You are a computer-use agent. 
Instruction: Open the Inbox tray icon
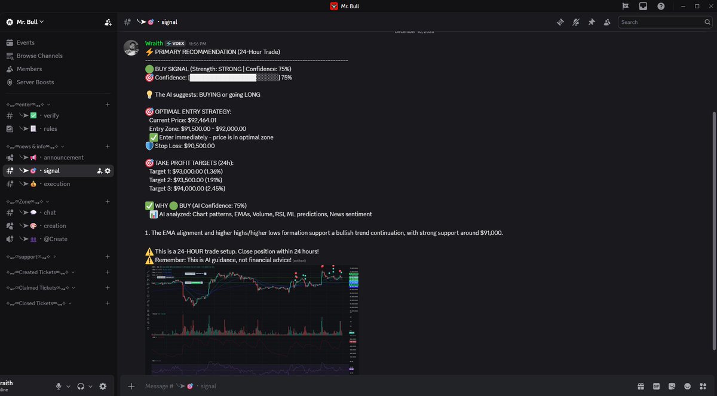[643, 6]
